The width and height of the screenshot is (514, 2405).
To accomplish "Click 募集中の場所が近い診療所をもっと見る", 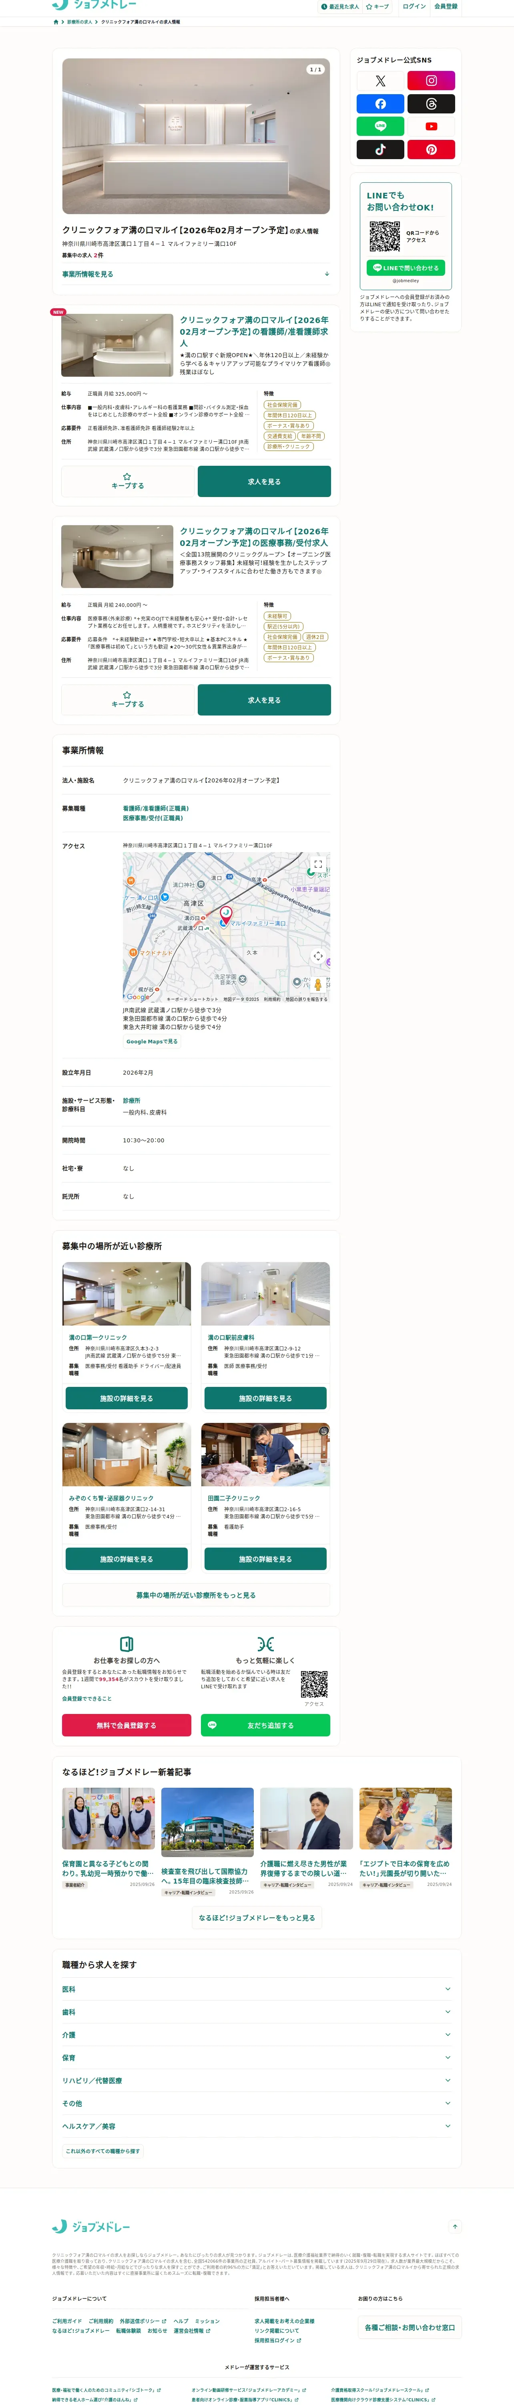I will point(196,1596).
